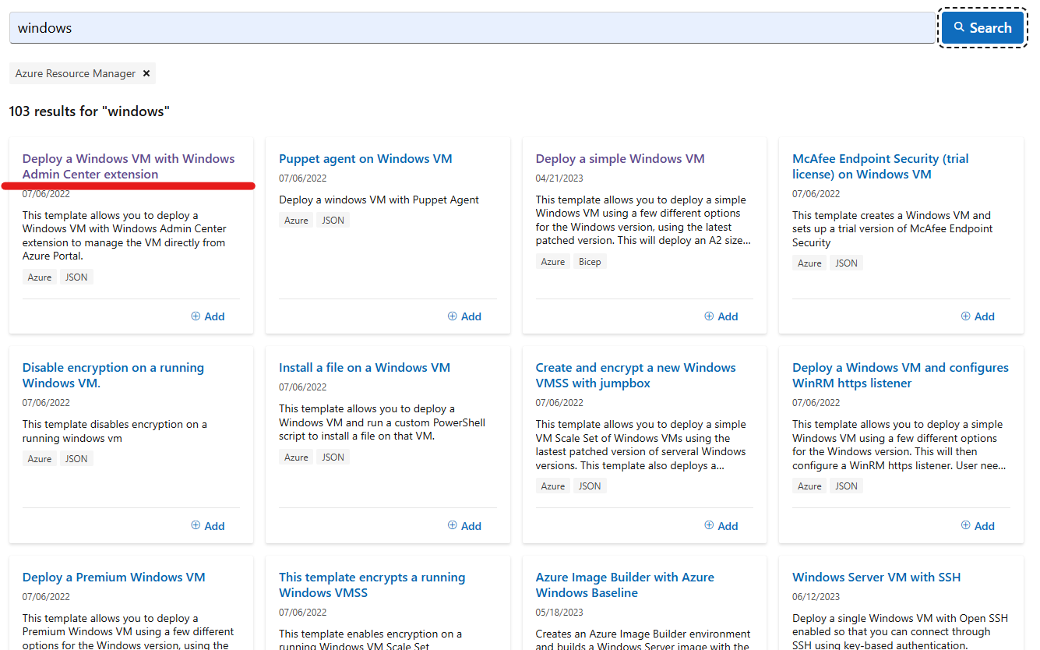1040x650 pixels.
Task: Click the Search button
Action: (982, 28)
